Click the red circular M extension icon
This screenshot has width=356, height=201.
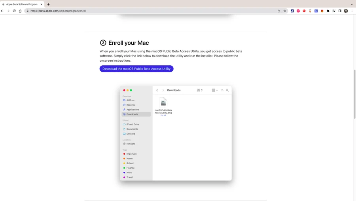[304, 11]
